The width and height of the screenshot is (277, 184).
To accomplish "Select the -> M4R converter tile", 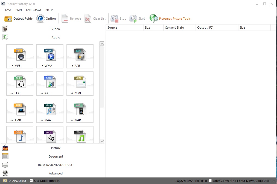I will [x=80, y=111].
